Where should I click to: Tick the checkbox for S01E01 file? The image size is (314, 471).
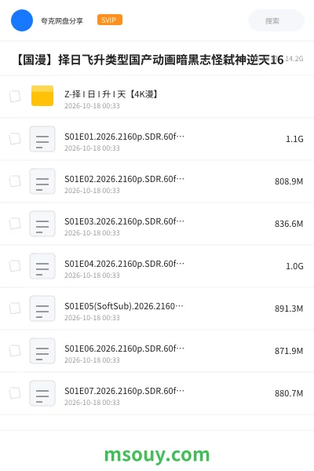[15, 139]
